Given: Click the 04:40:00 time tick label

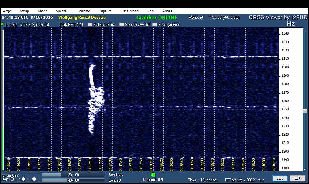Looking at the screenshot, I should [264, 165].
